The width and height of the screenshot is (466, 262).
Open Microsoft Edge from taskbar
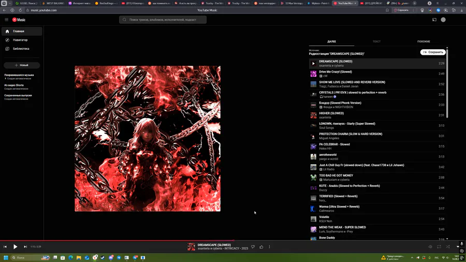(x=71, y=257)
